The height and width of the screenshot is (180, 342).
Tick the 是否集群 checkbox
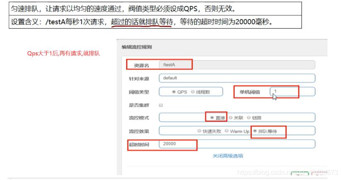(x=161, y=105)
